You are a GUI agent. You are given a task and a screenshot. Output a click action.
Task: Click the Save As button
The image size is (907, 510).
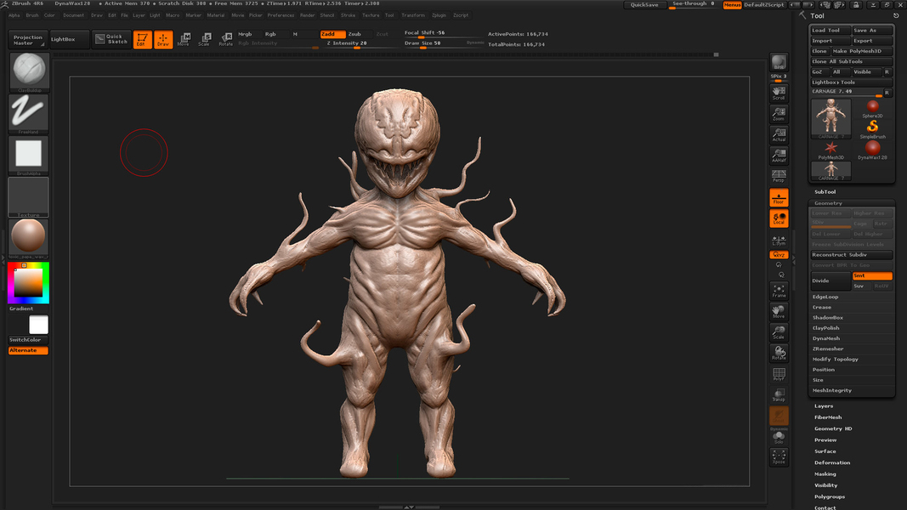click(x=872, y=30)
